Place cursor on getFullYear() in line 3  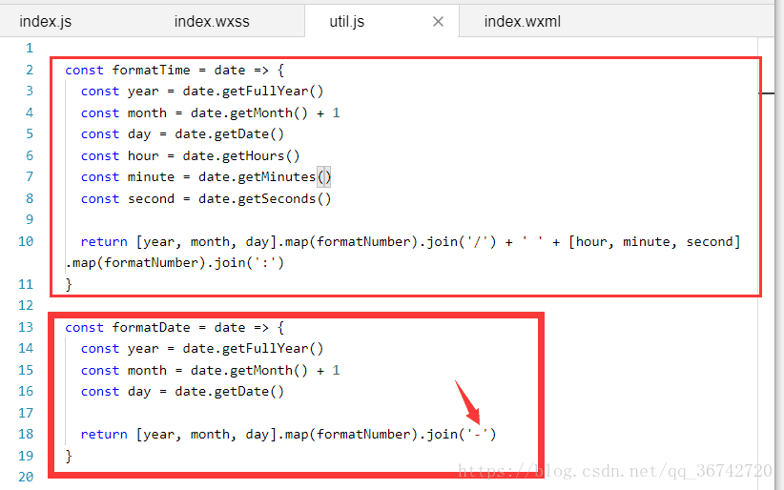coord(273,91)
